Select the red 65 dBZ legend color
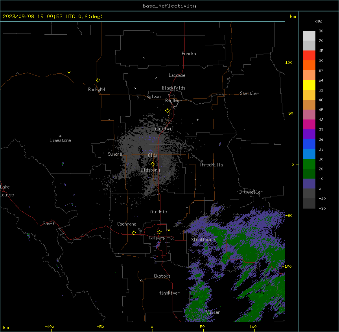This screenshot has width=339, height=332. coord(309,56)
